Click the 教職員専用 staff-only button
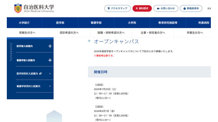The height and width of the screenshot is (122, 218). [191, 8]
